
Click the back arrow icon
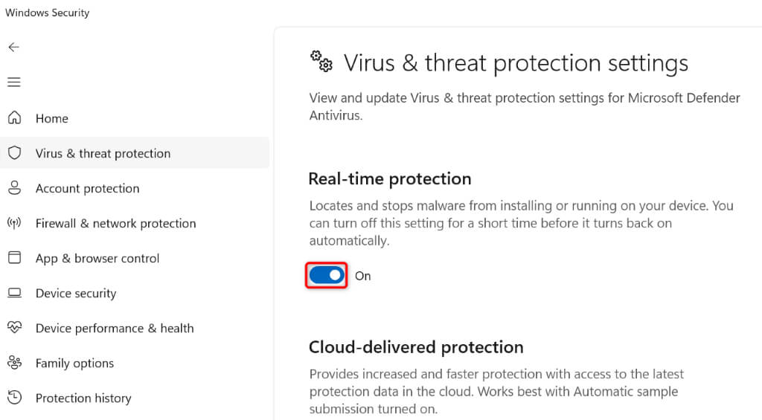tap(13, 47)
